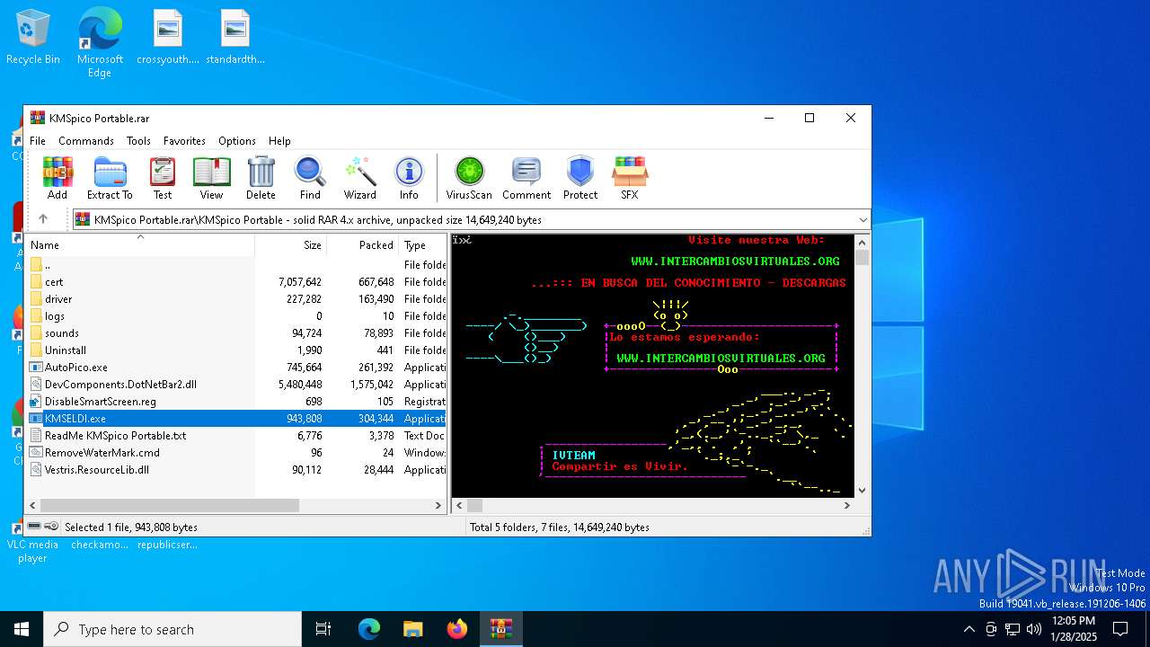Open Firefox from the taskbar

pos(457,629)
